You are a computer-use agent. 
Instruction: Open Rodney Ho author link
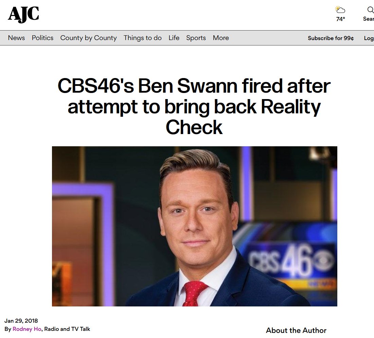click(27, 329)
